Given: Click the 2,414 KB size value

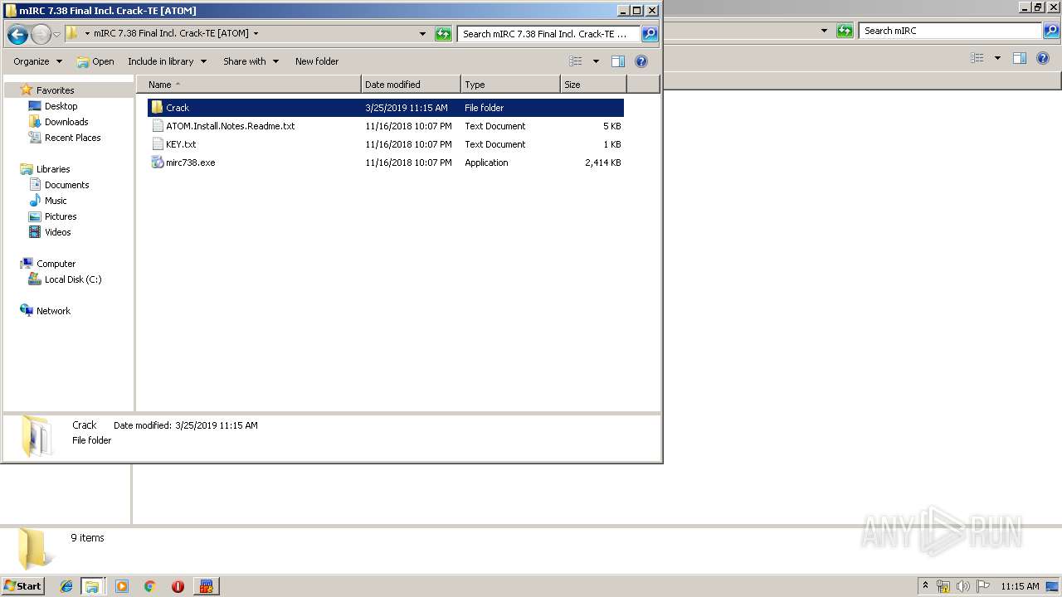Looking at the screenshot, I should tap(603, 163).
